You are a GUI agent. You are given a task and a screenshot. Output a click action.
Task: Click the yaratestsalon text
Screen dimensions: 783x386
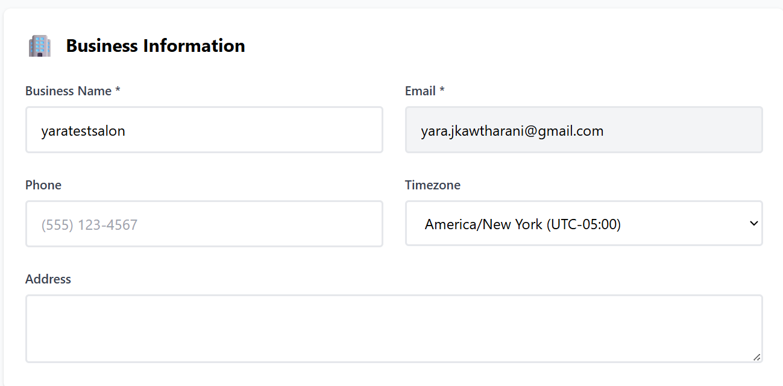point(83,131)
